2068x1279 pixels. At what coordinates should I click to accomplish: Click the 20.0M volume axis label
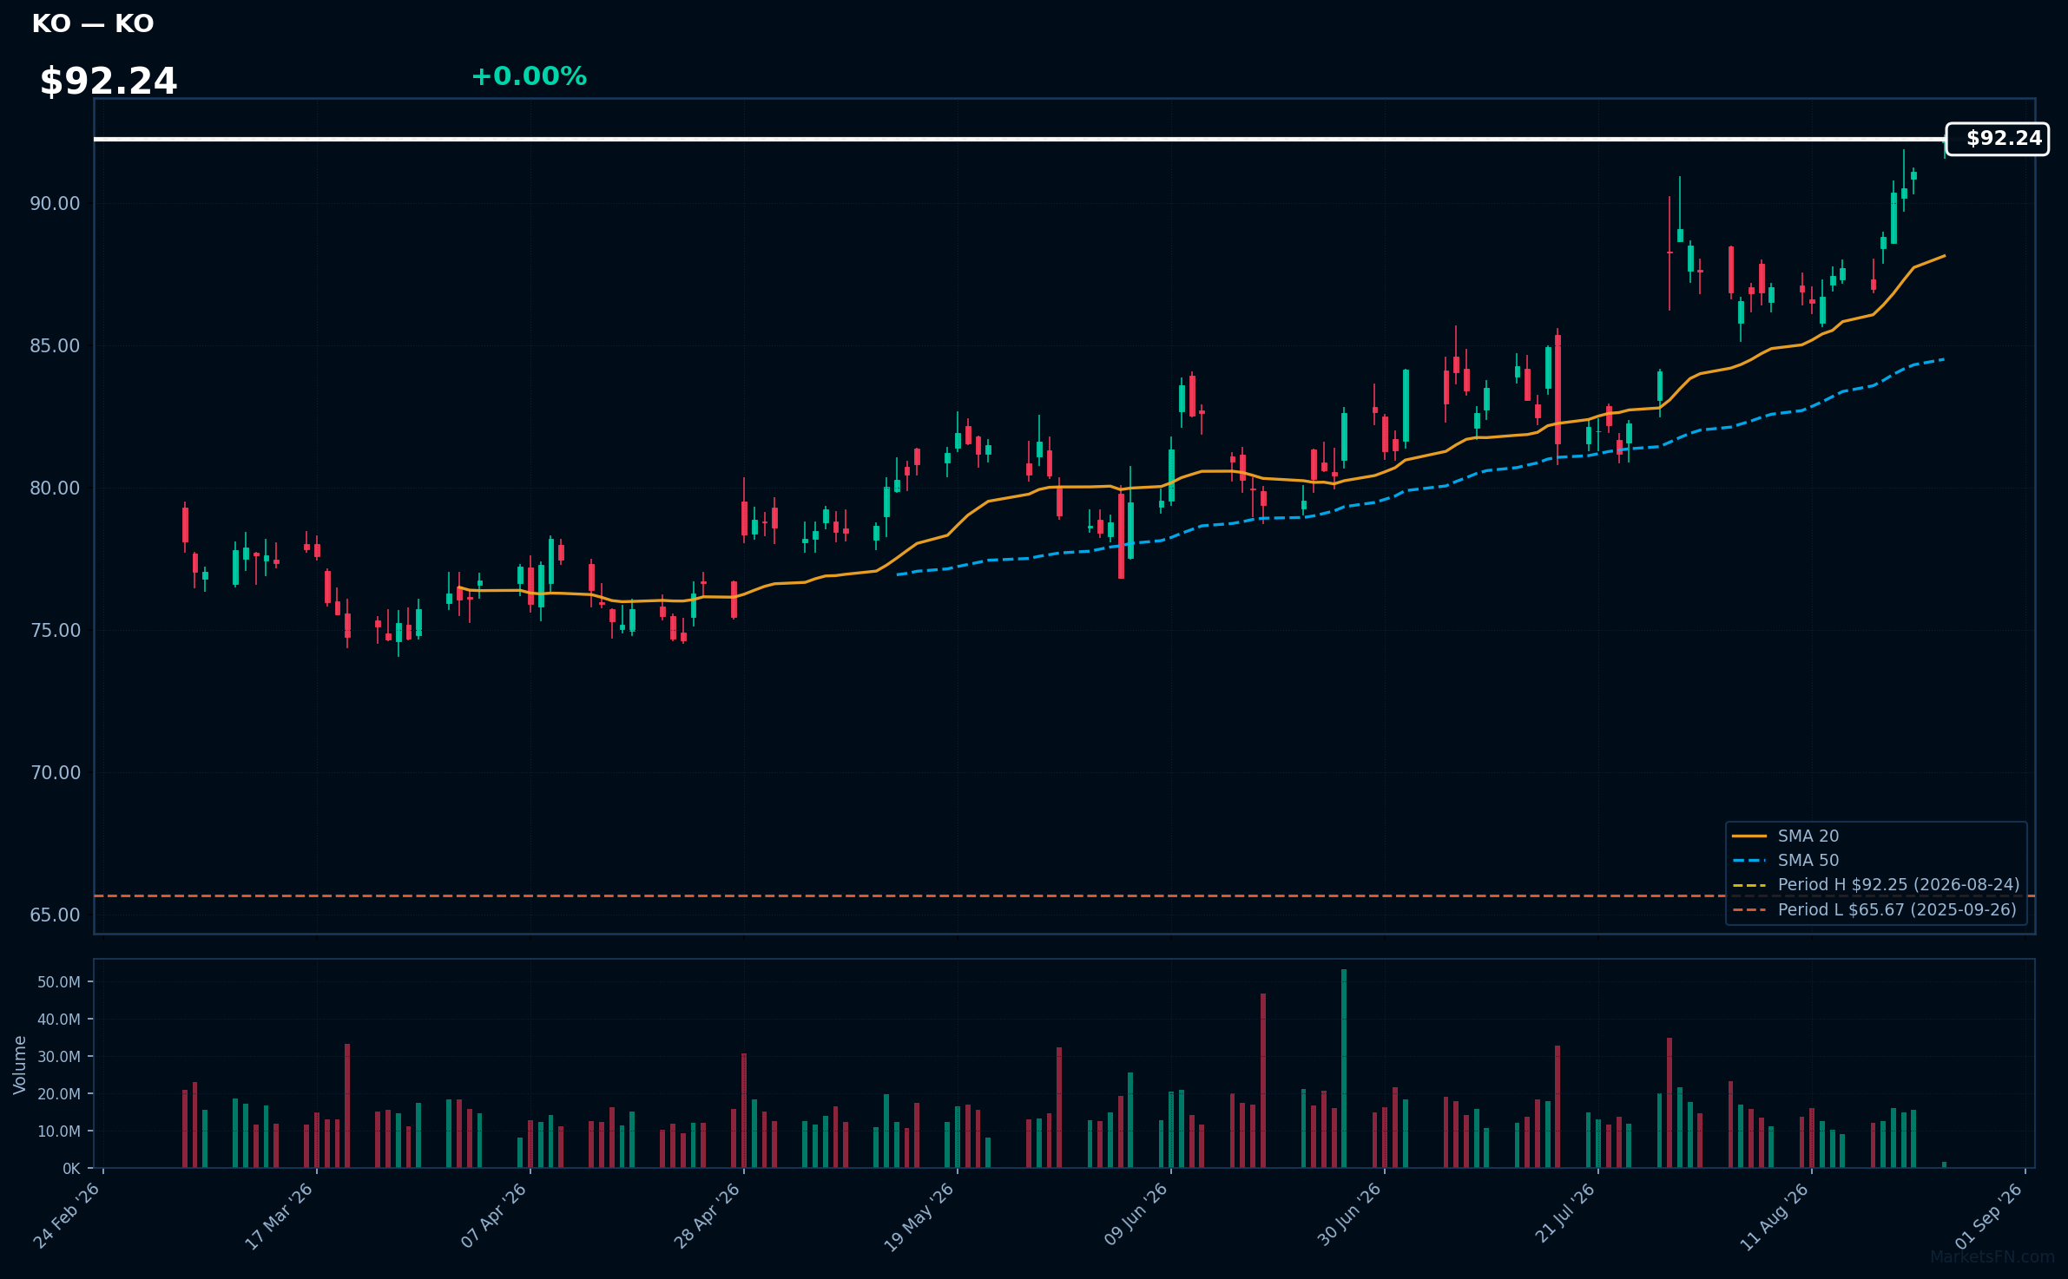[x=58, y=1093]
